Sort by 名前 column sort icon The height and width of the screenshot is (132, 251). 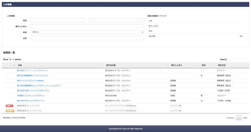pyautogui.click(x=103, y=65)
